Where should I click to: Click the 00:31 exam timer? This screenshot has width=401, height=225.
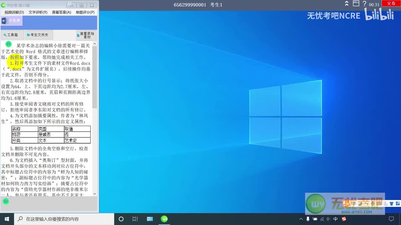click(x=374, y=5)
